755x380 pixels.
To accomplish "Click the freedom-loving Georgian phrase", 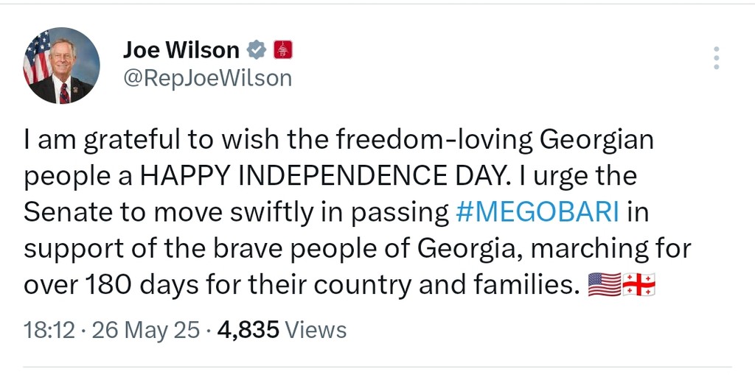I will click(x=495, y=141).
